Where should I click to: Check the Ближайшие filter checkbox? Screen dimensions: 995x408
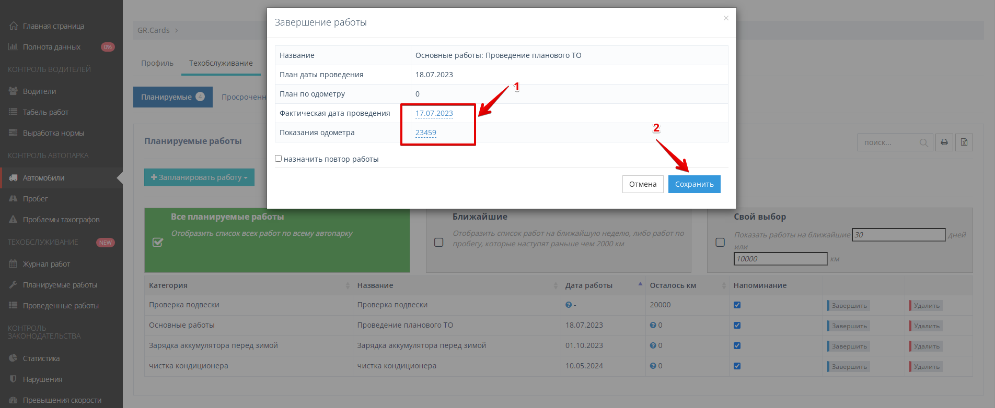pyautogui.click(x=439, y=242)
